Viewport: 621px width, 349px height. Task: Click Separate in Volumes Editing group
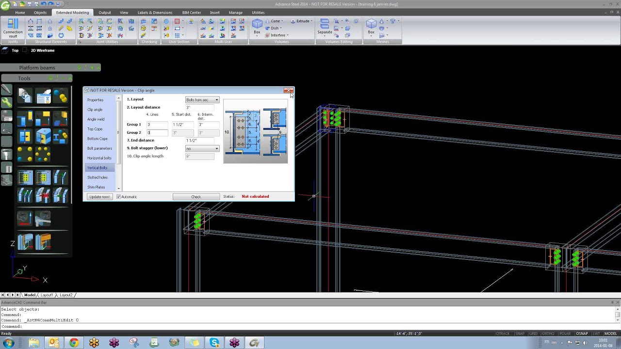tap(325, 27)
